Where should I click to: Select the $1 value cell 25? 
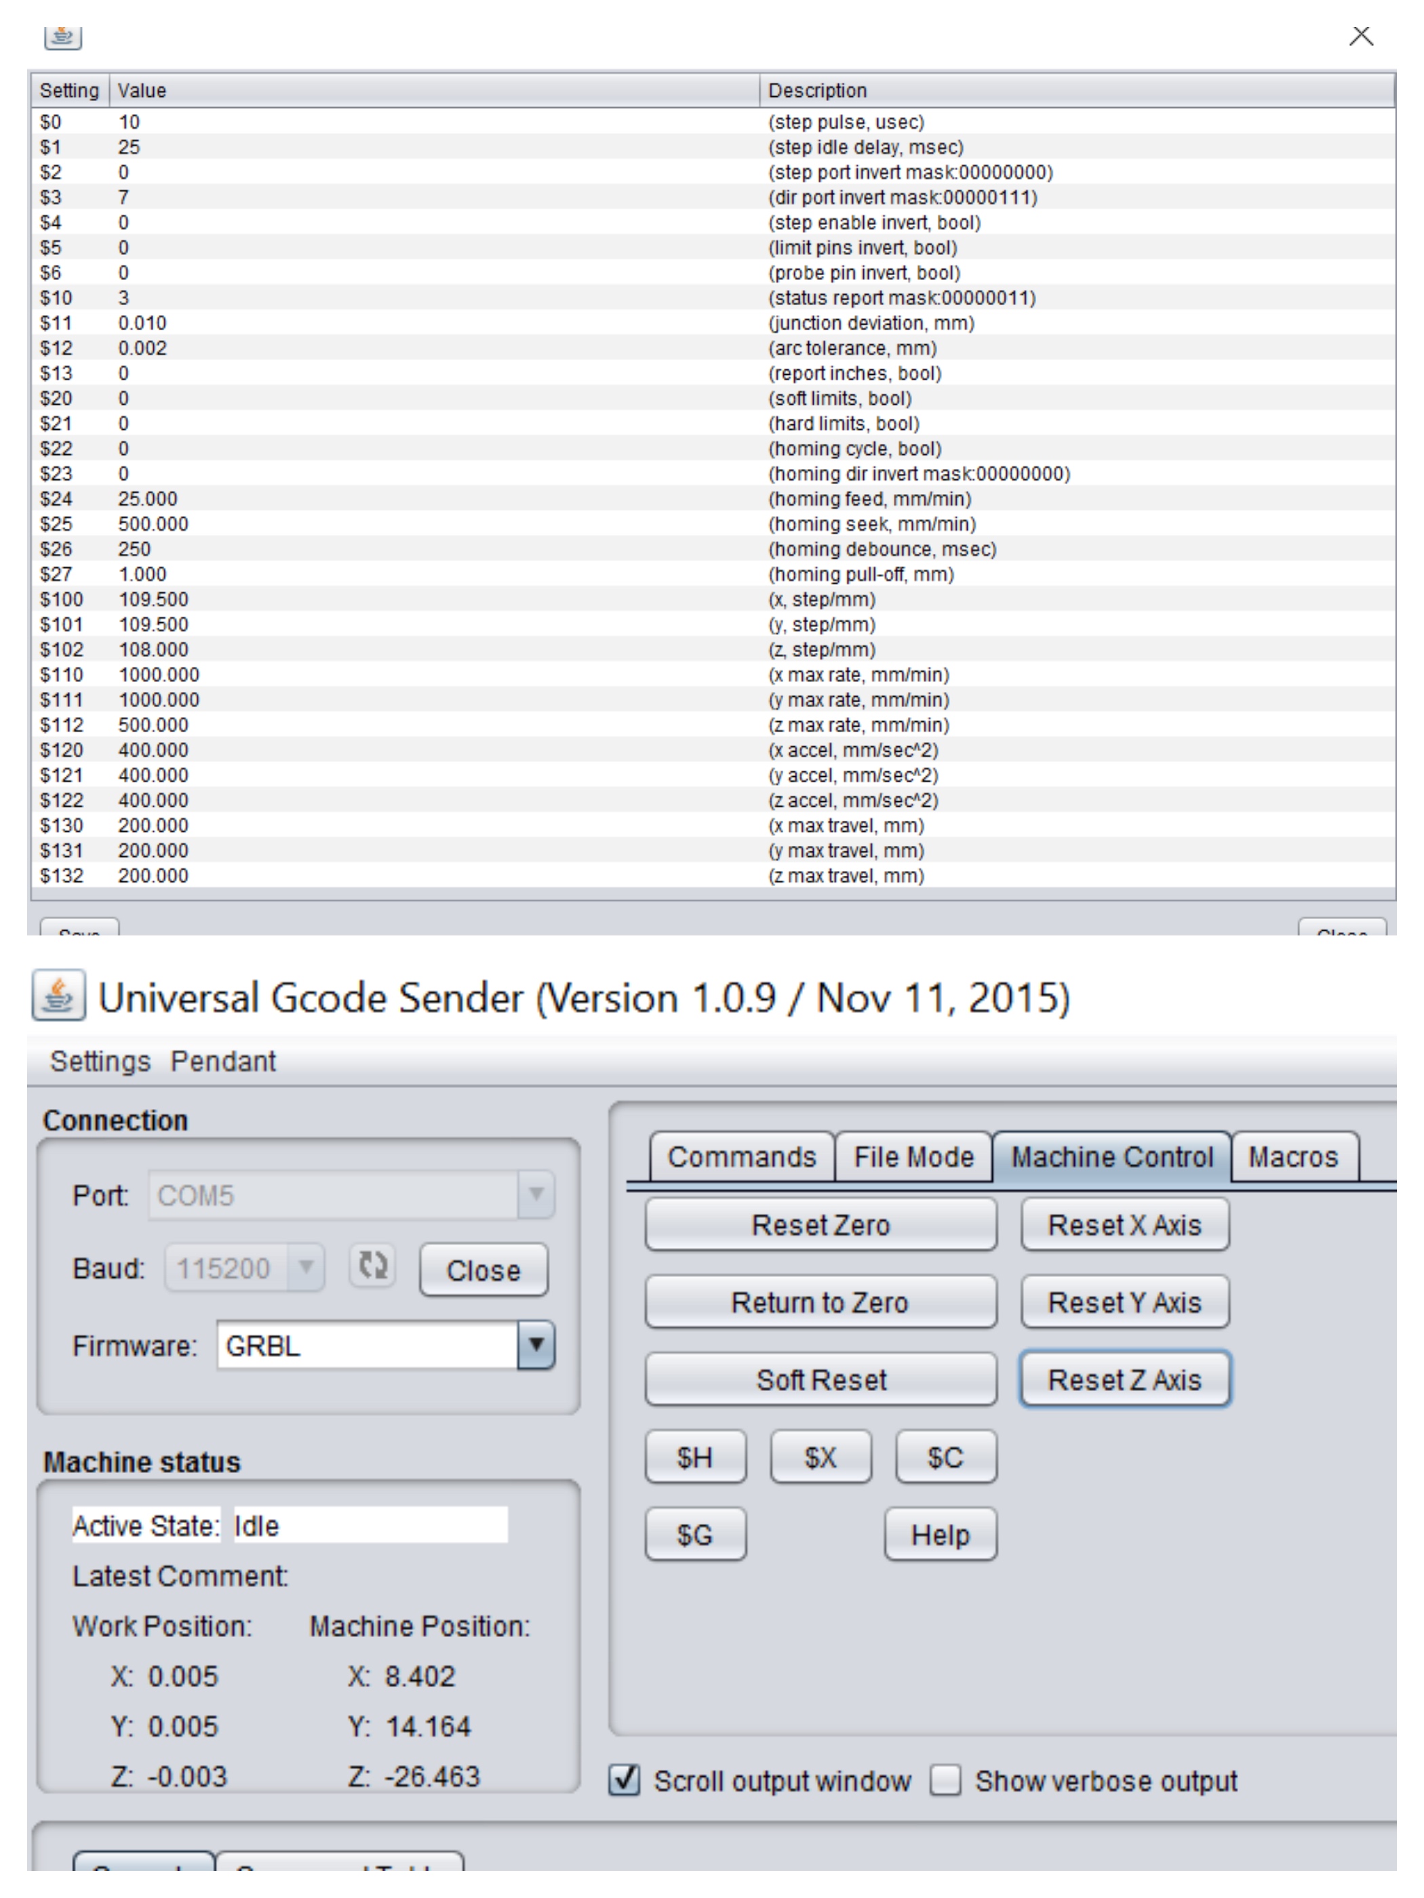pyautogui.click(x=129, y=146)
